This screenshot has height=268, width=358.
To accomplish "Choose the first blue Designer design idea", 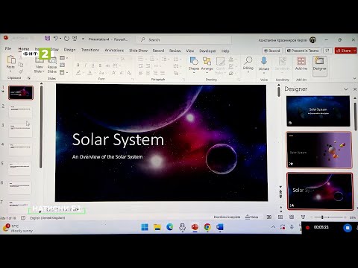I will (x=318, y=111).
